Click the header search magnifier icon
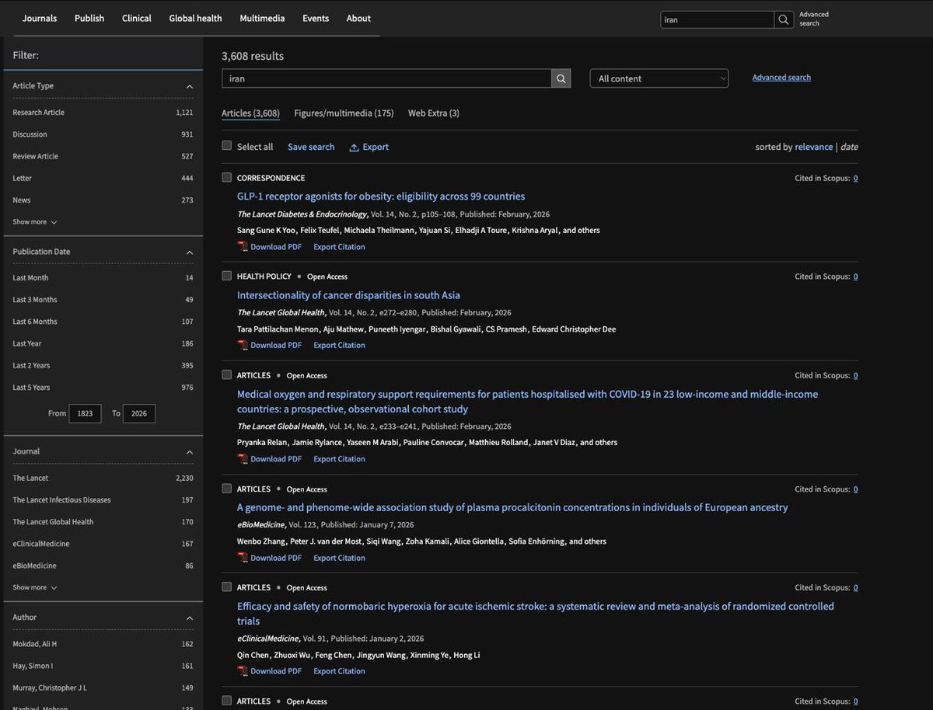933x710 pixels. [784, 19]
